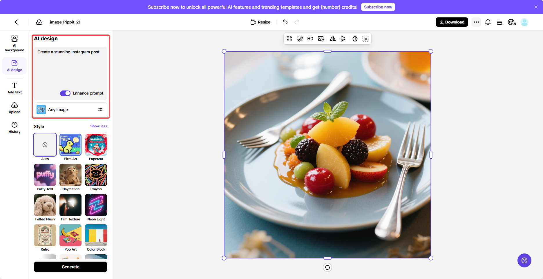The width and height of the screenshot is (543, 279).
Task: Click the Show less link
Action: [99, 126]
